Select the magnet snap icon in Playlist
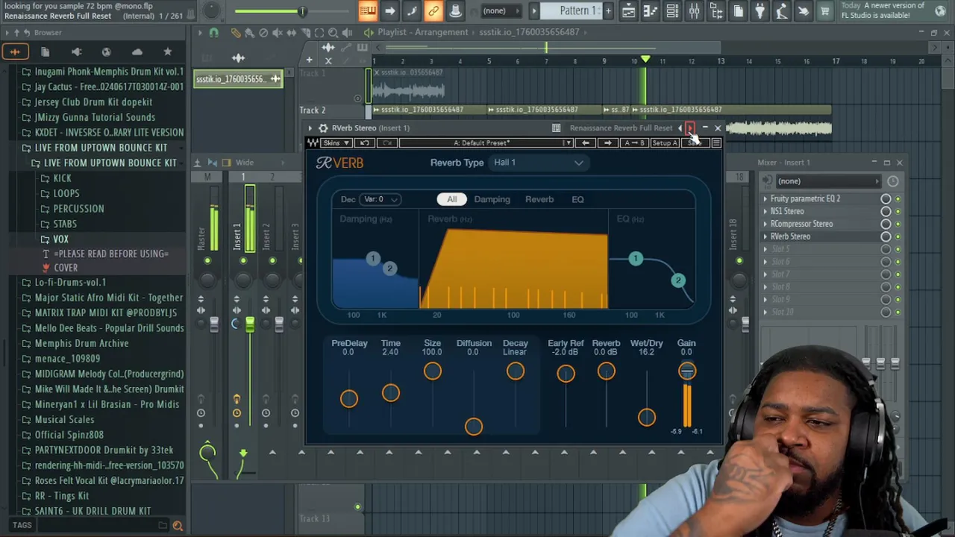 tap(213, 33)
